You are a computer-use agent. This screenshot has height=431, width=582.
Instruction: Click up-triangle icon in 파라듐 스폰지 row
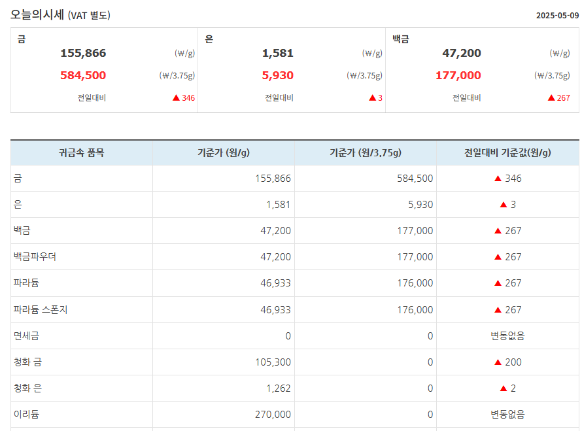tap(498, 310)
